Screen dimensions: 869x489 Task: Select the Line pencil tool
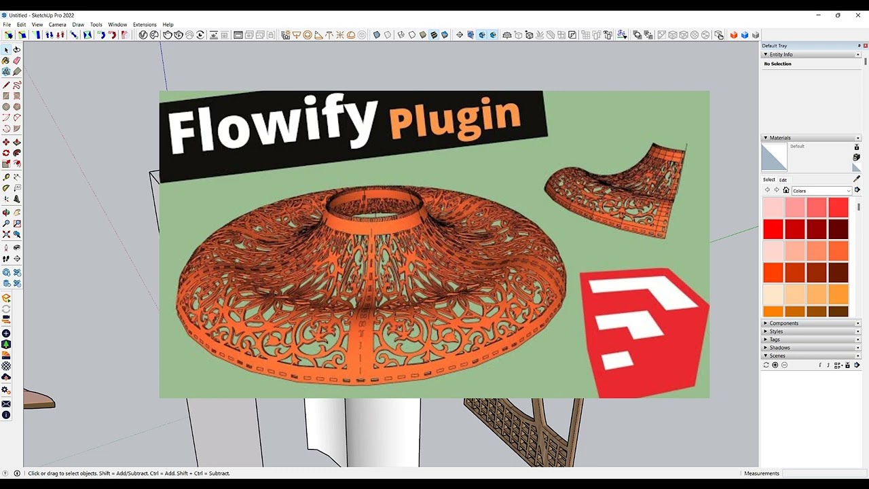pos(6,85)
